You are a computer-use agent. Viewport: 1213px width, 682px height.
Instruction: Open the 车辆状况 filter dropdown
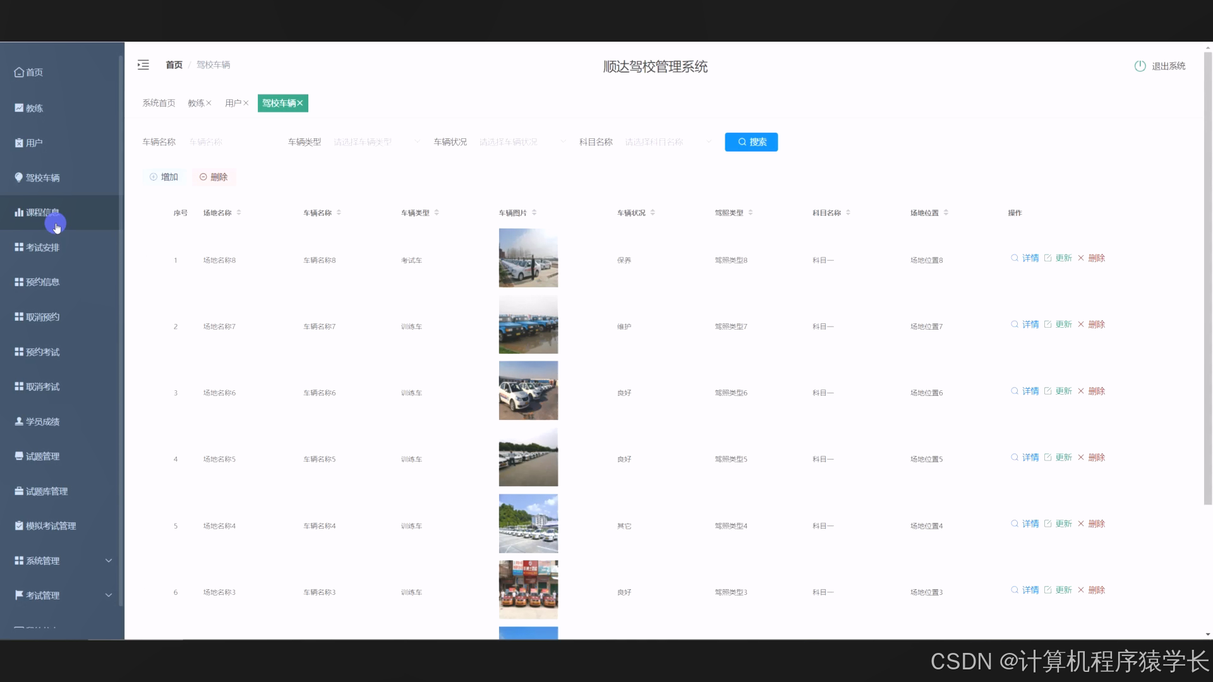tap(523, 142)
